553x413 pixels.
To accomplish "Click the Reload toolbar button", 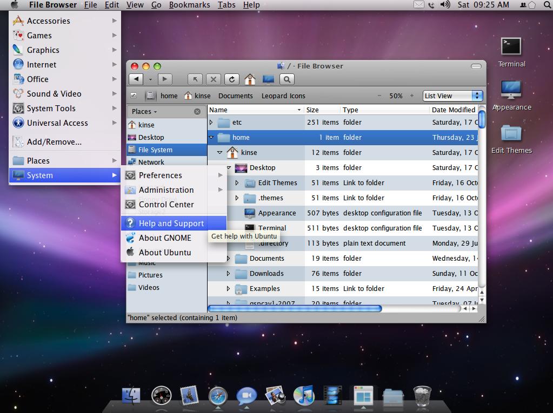I will pos(232,79).
